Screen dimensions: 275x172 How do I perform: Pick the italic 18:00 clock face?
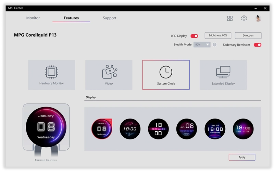pos(130,129)
